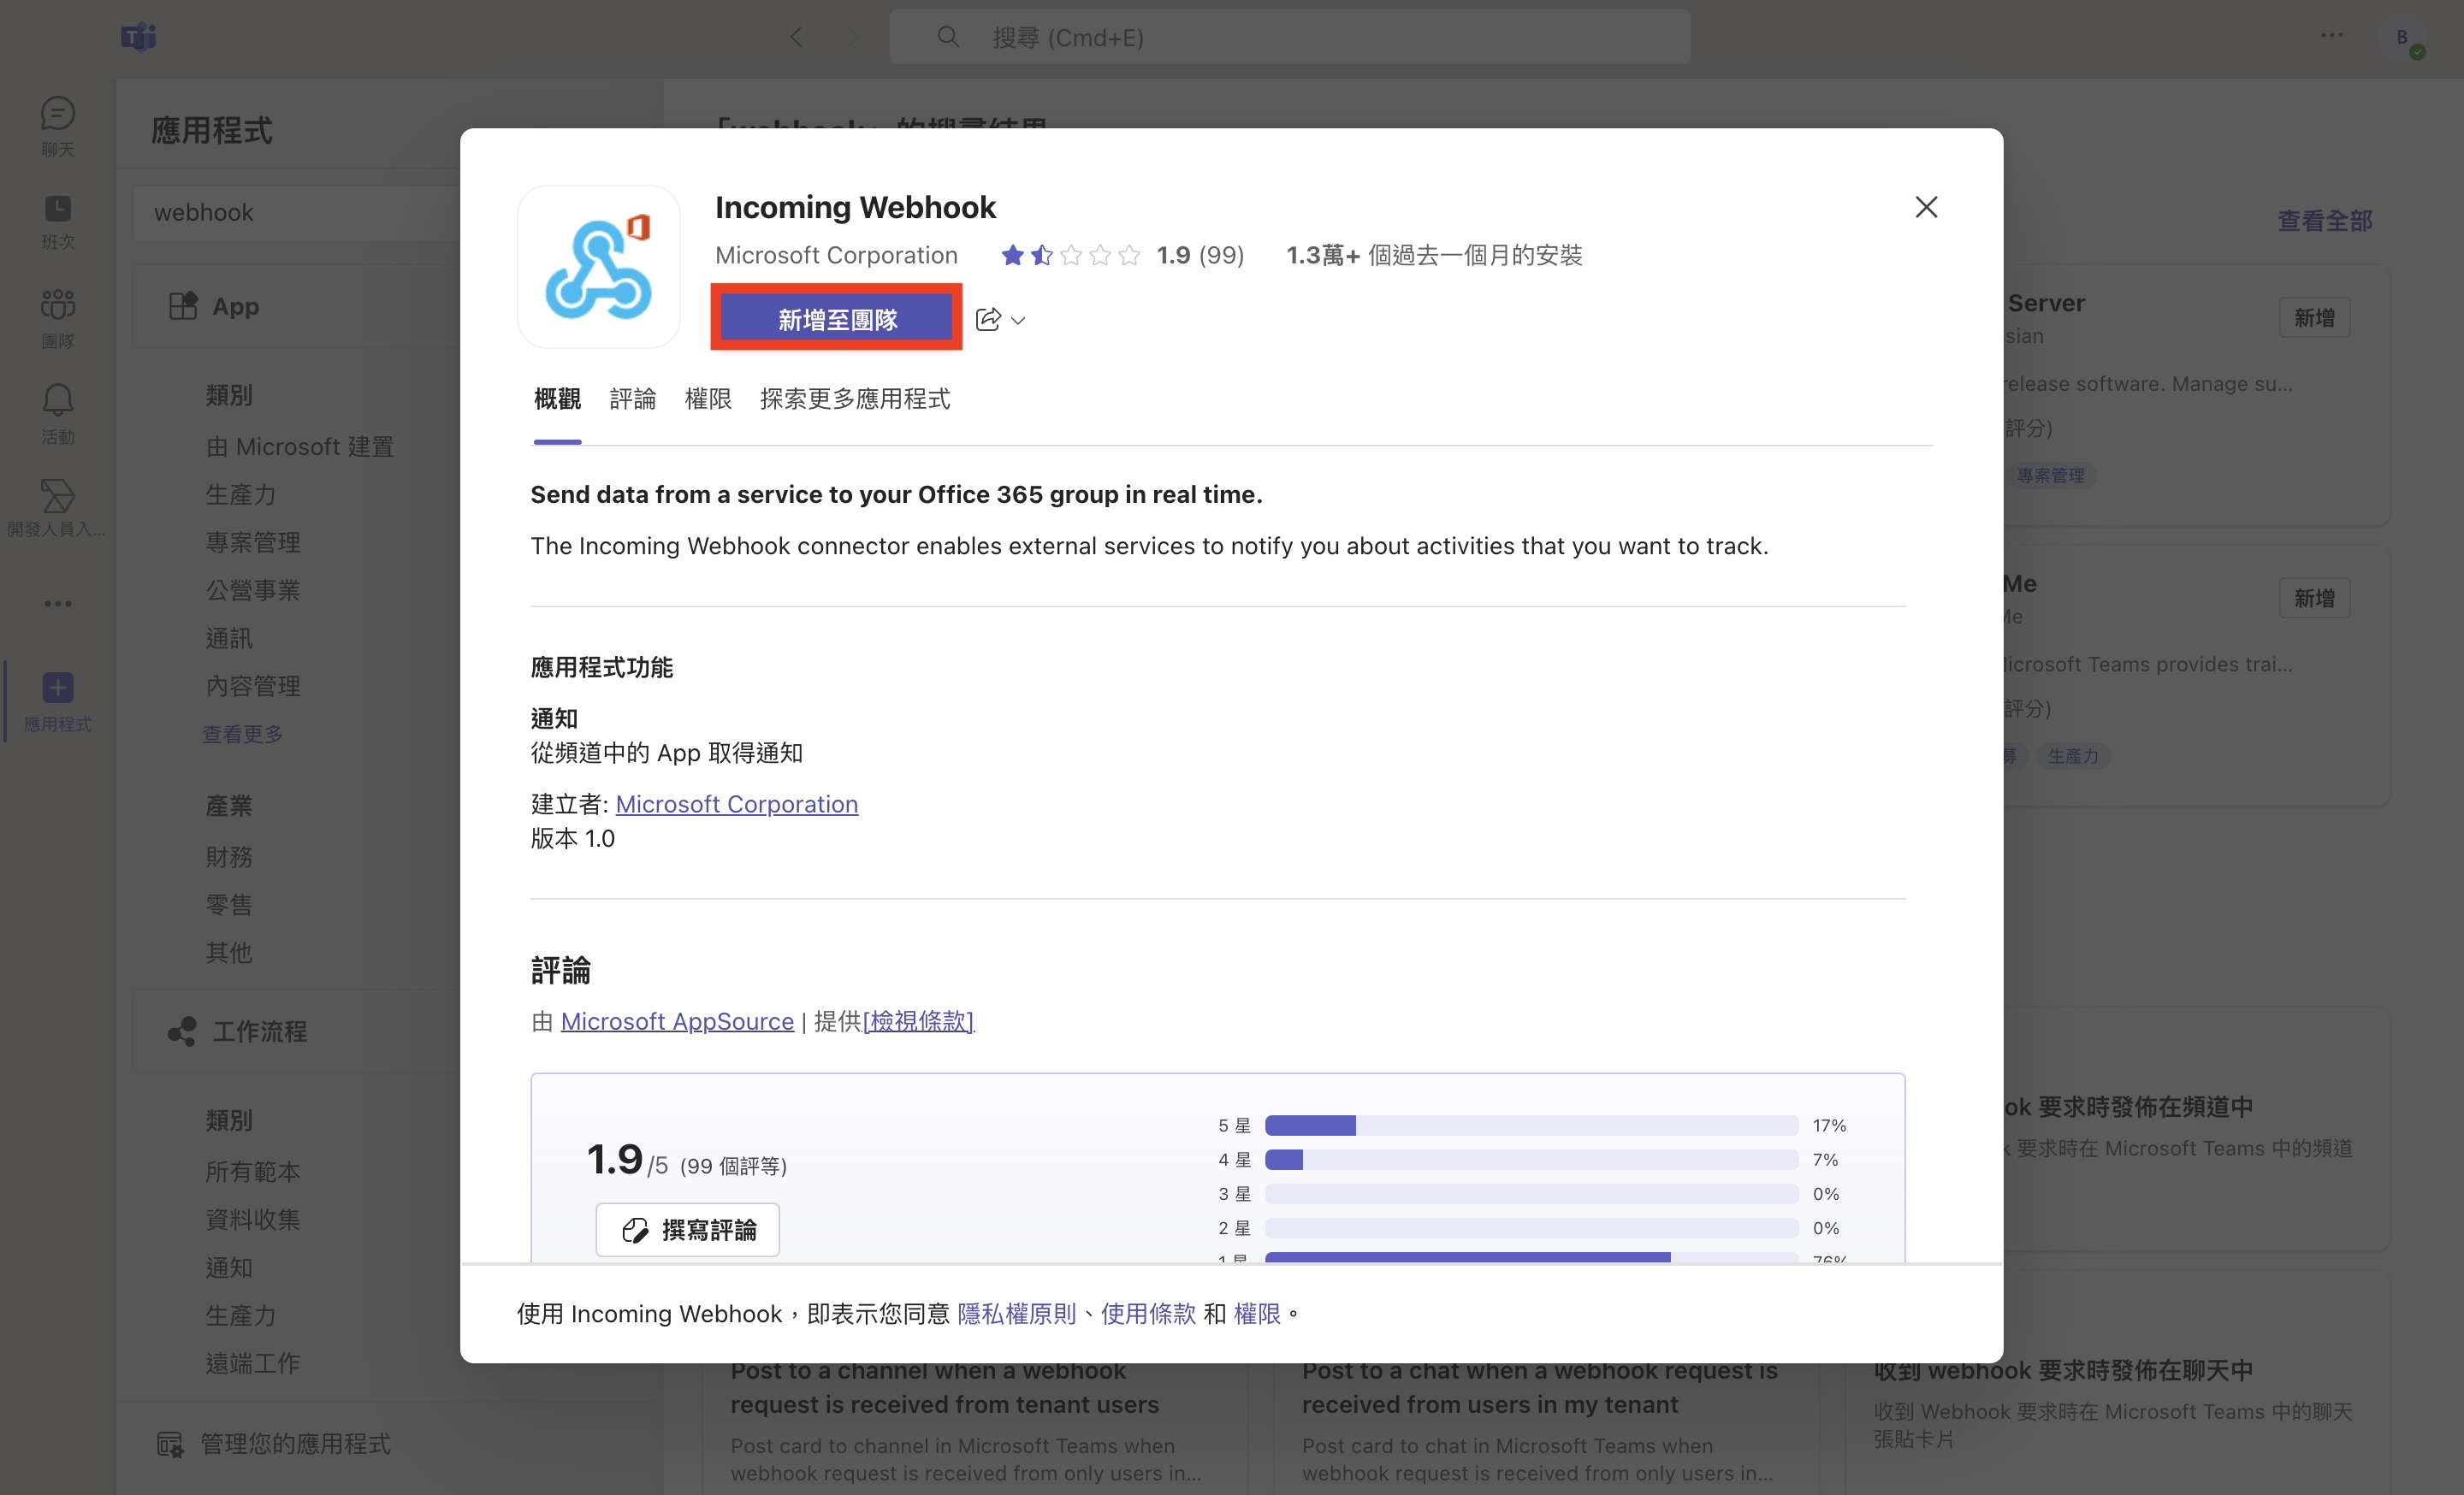The height and width of the screenshot is (1495, 2464).
Task: Open the 工作流程 section header
Action: point(297,1031)
